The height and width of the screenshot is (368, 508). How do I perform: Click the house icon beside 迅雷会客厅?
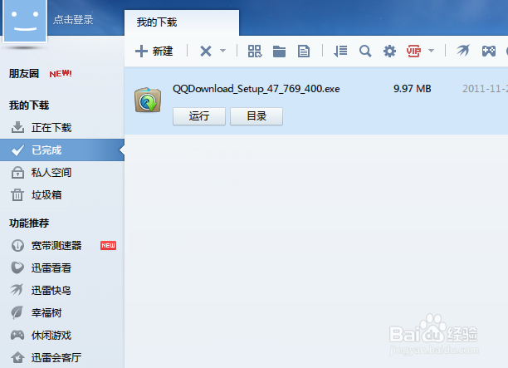(x=17, y=357)
